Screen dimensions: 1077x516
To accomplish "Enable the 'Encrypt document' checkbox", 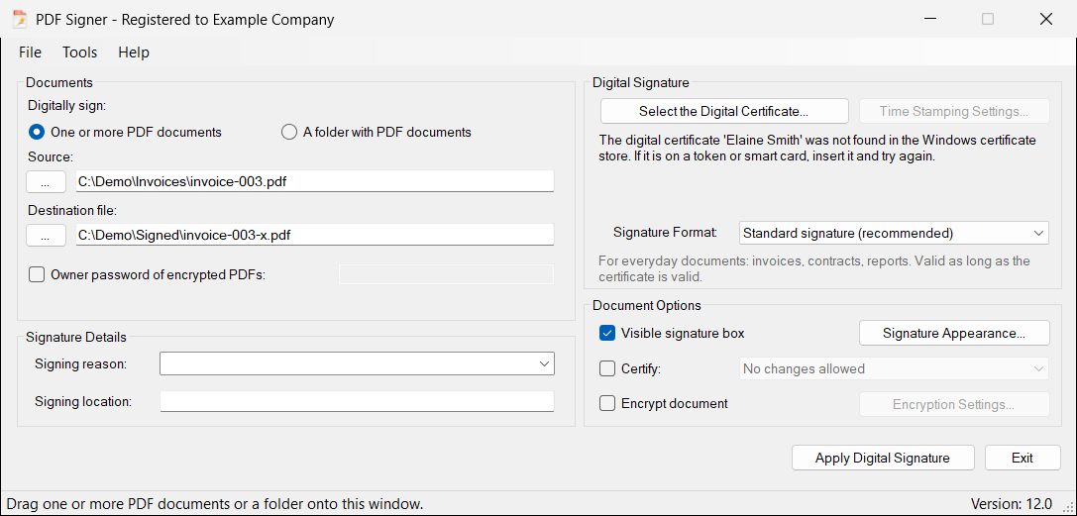I will [607, 403].
